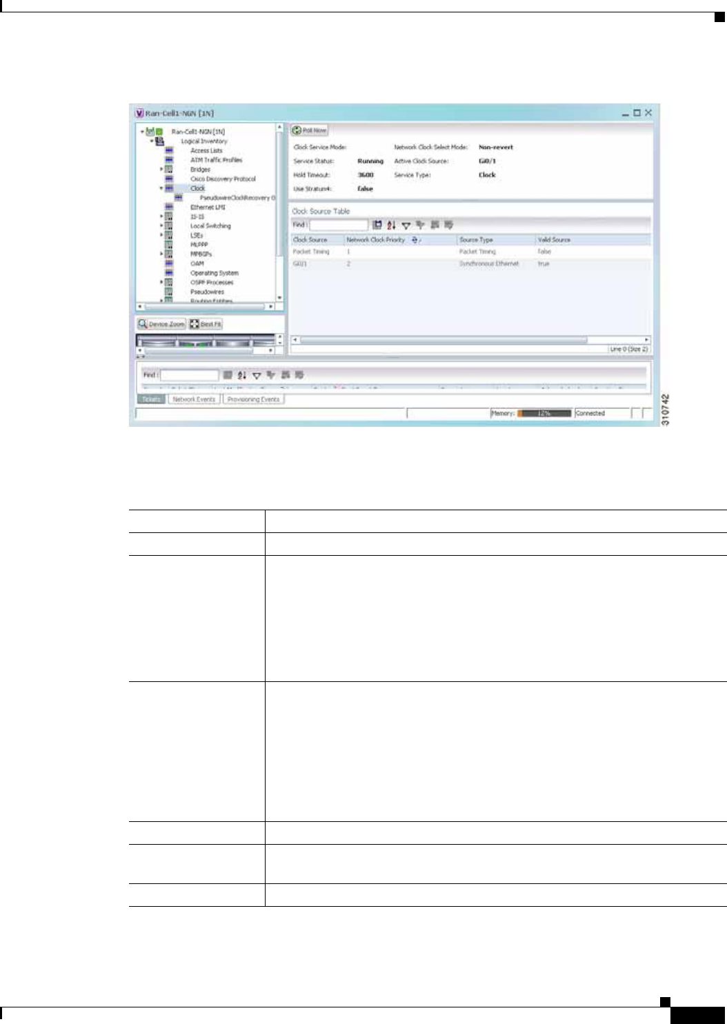Image resolution: width=727 pixels, height=1024 pixels.
Task: Click the Device Zoom button
Action: pos(161,324)
